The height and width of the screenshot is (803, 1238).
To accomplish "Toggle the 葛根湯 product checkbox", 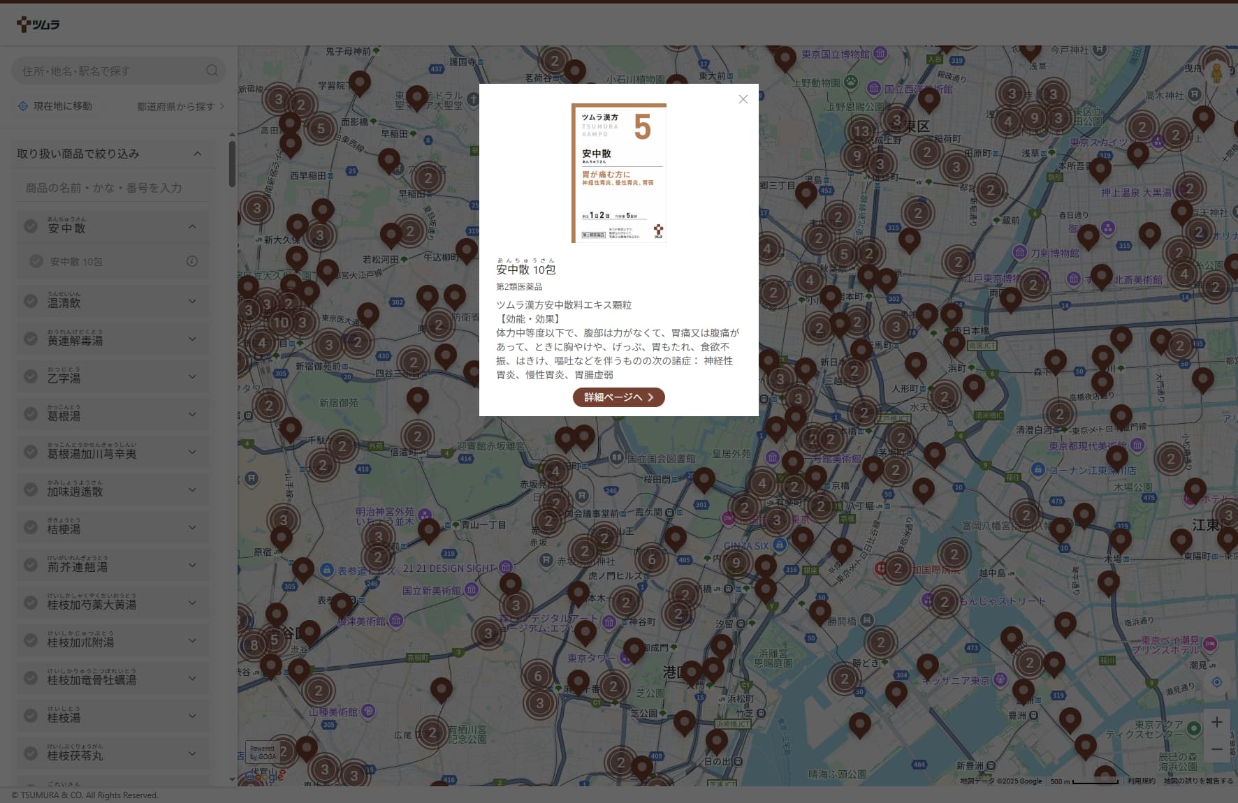I will 31,414.
